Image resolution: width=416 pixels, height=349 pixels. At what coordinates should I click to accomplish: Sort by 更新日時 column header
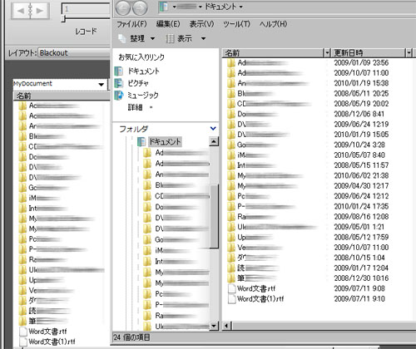(x=369, y=52)
